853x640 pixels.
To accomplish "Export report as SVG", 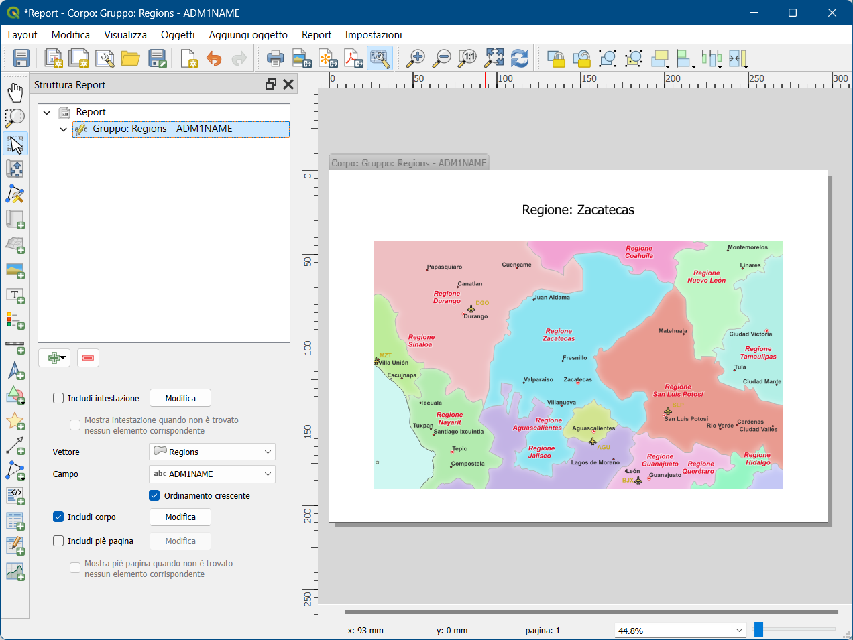I will tap(327, 58).
